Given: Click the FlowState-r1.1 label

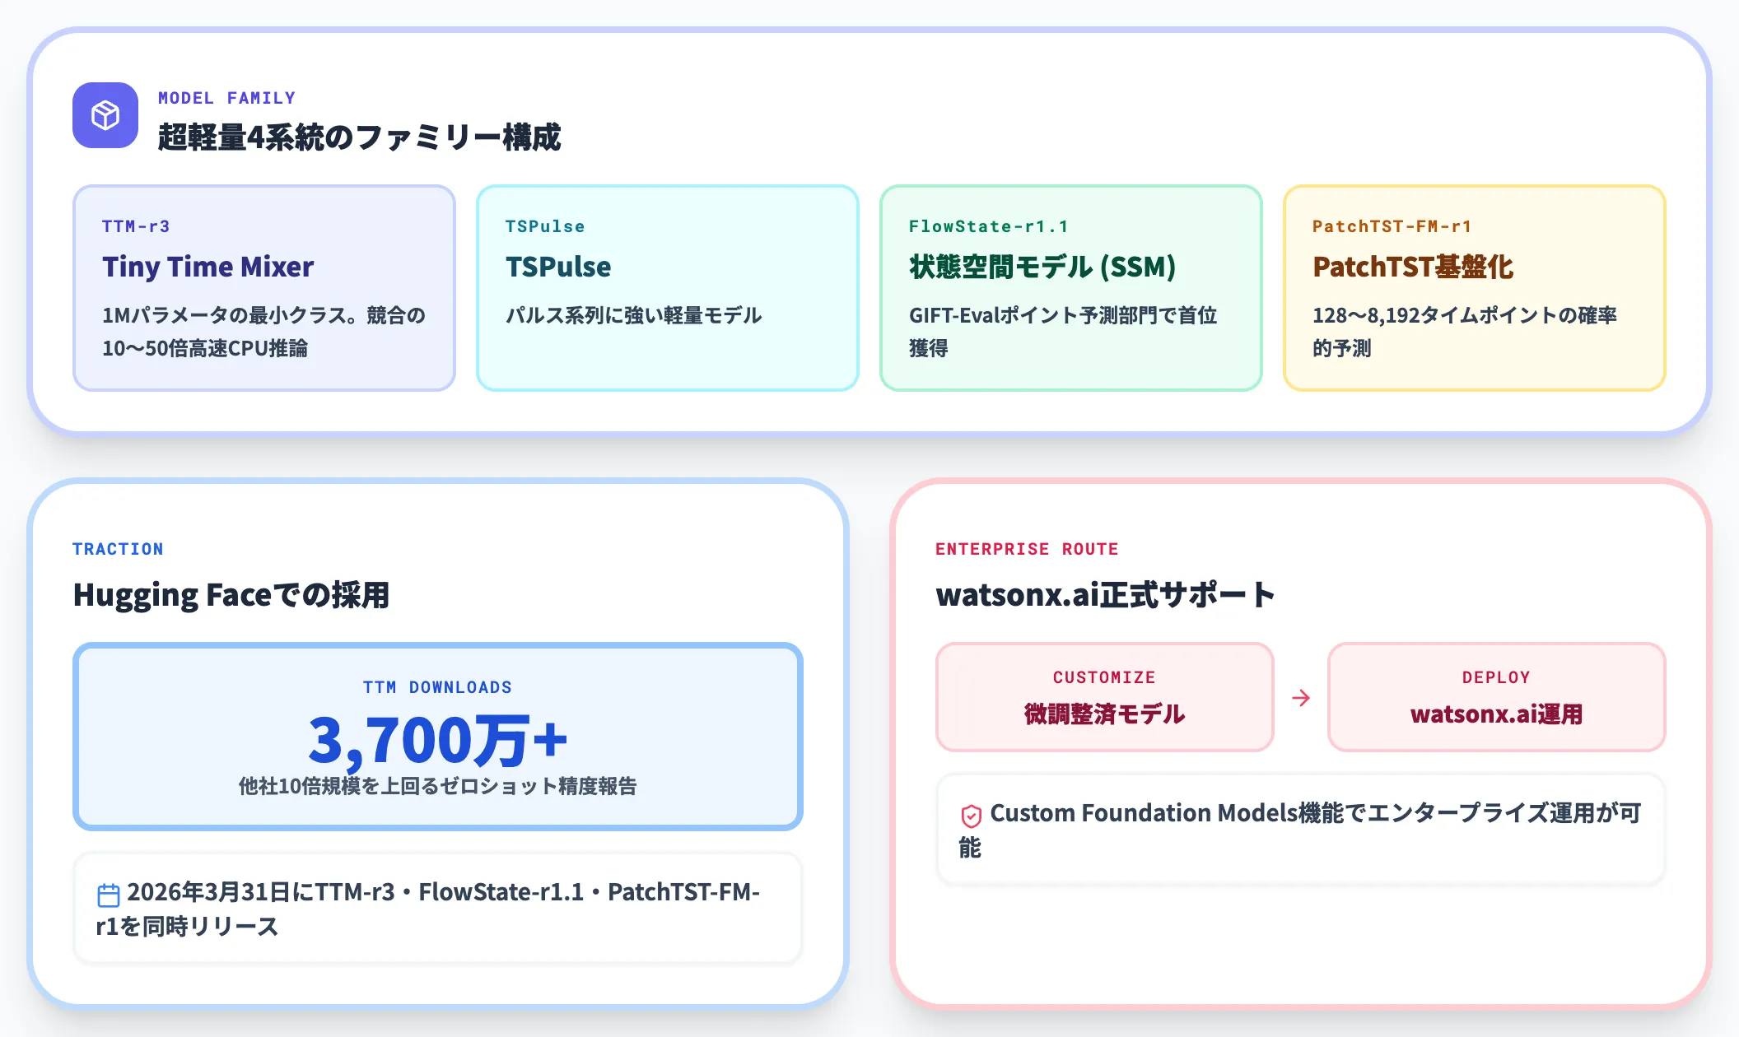Looking at the screenshot, I should pos(988,226).
